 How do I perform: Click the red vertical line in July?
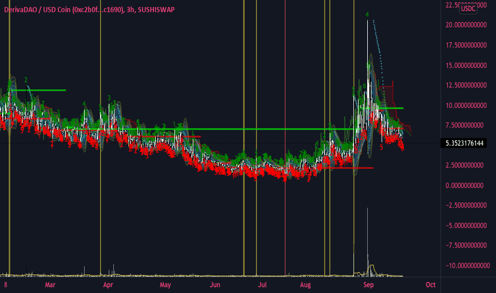point(285,138)
